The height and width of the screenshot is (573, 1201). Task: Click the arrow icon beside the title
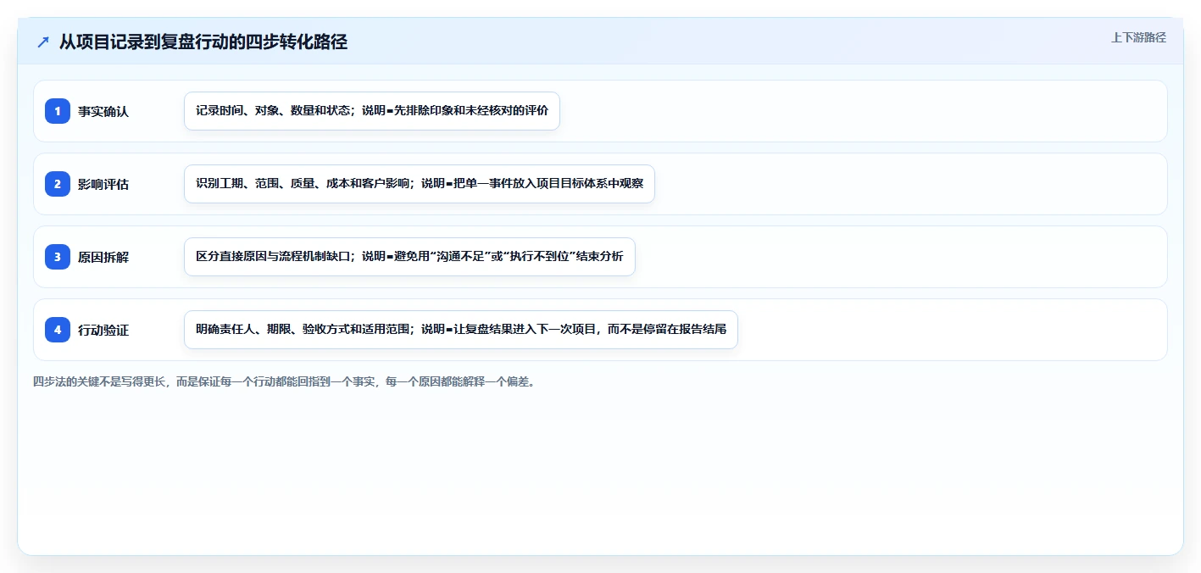[43, 42]
